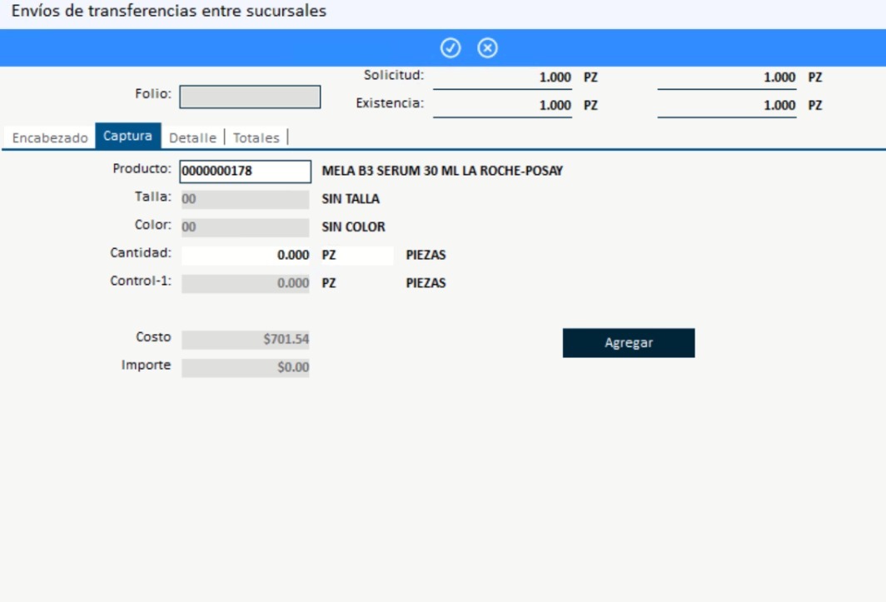The image size is (886, 602).
Task: Click the PZ unit box beside Cantidad
Action: click(x=356, y=256)
